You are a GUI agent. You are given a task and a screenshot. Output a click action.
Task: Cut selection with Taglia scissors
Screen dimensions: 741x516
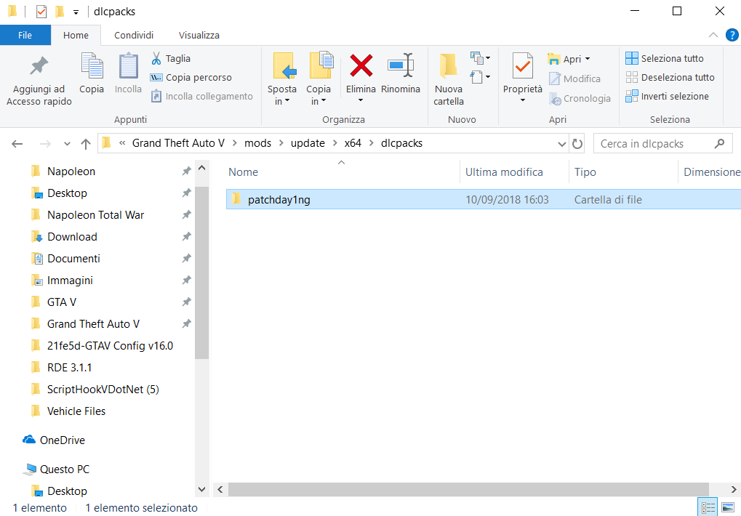click(171, 59)
